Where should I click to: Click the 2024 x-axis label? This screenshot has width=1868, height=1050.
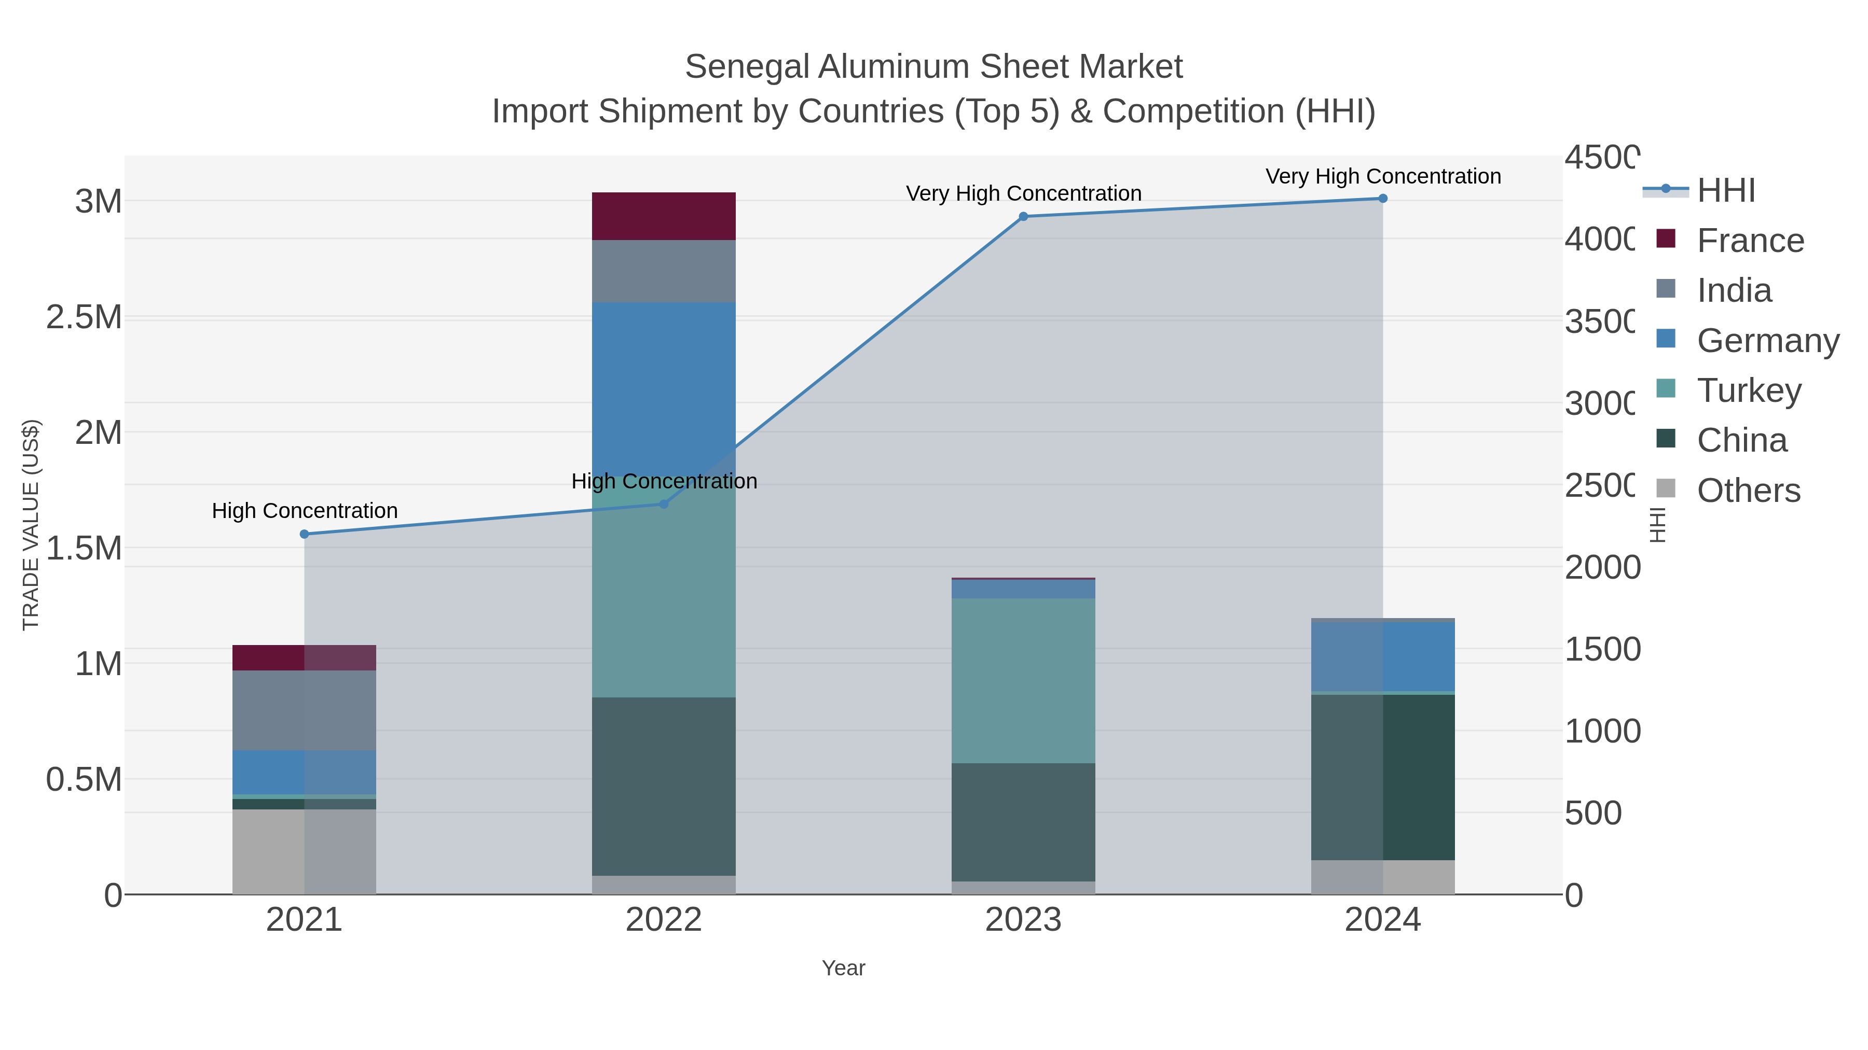pos(1383,920)
